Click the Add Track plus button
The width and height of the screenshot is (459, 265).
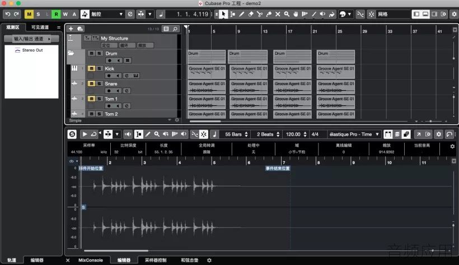coord(71,29)
